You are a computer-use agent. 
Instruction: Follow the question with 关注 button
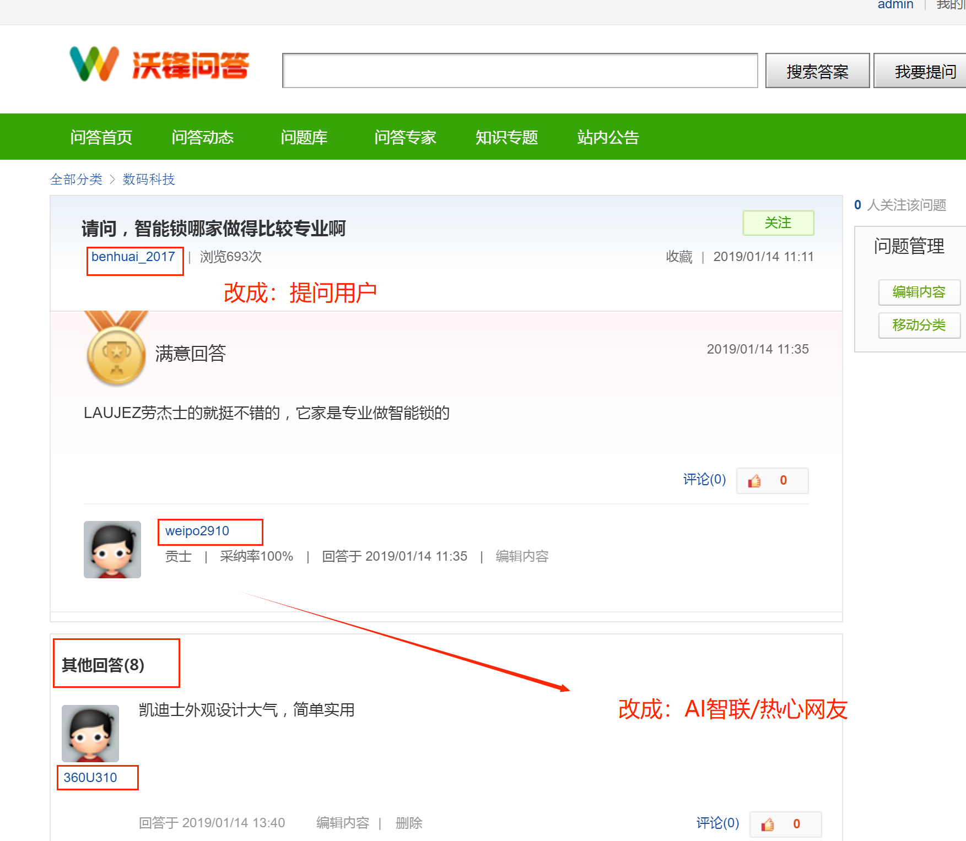778,223
